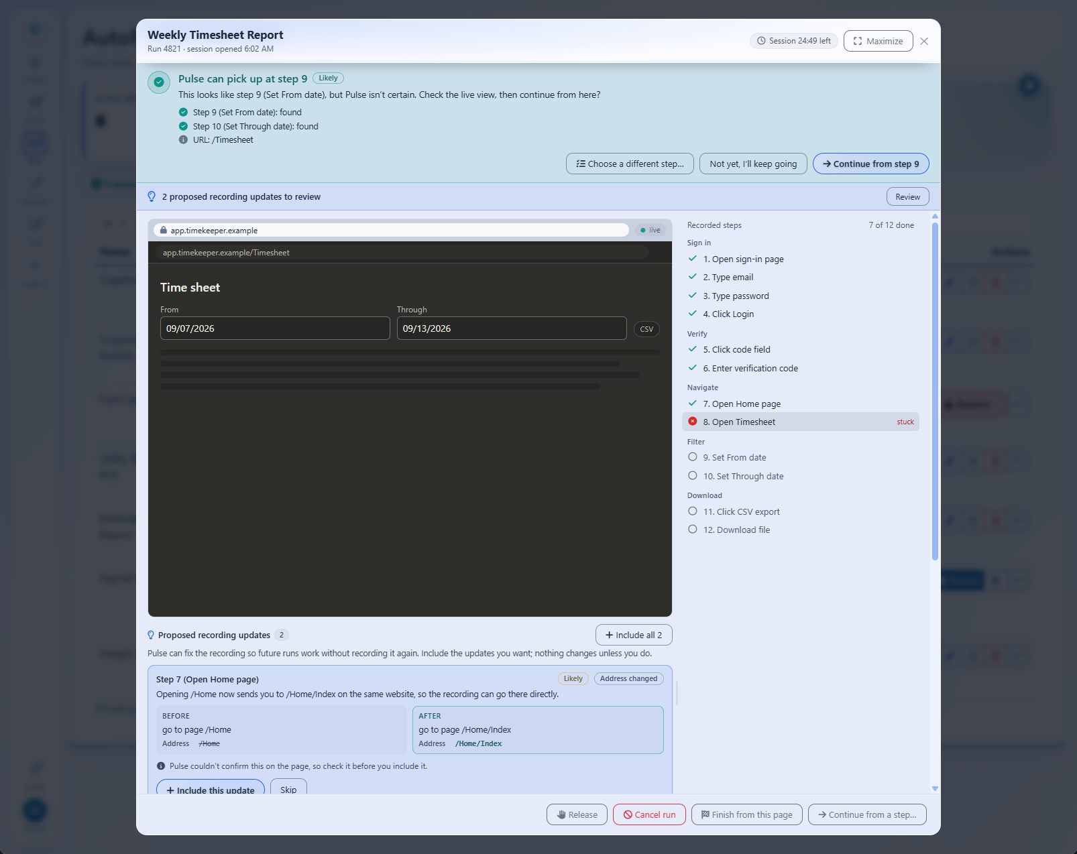Viewport: 1077px width, 854px height.
Task: Select step 4 Click Login
Action: pos(800,314)
